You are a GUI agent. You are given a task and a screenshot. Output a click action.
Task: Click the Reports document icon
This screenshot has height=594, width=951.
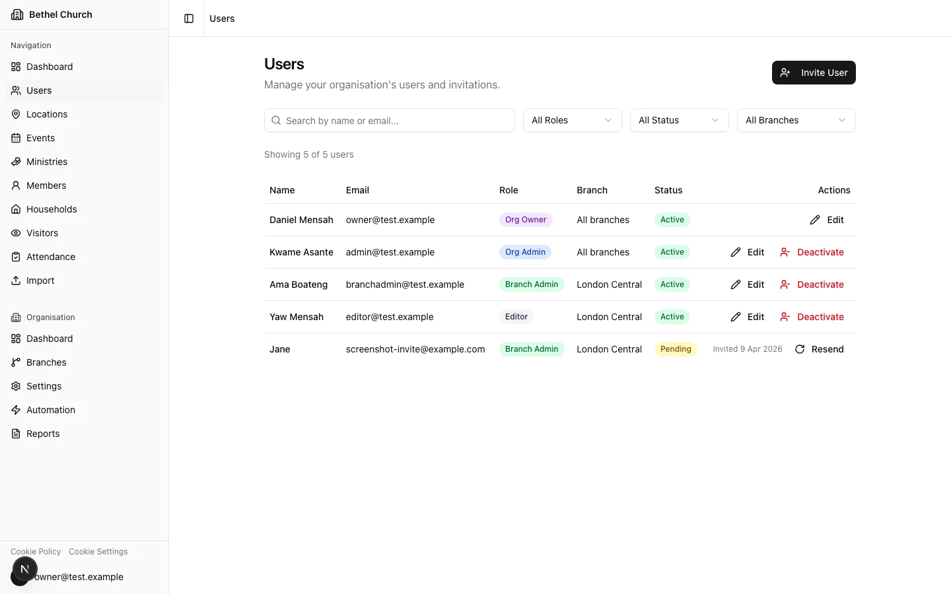coord(16,434)
